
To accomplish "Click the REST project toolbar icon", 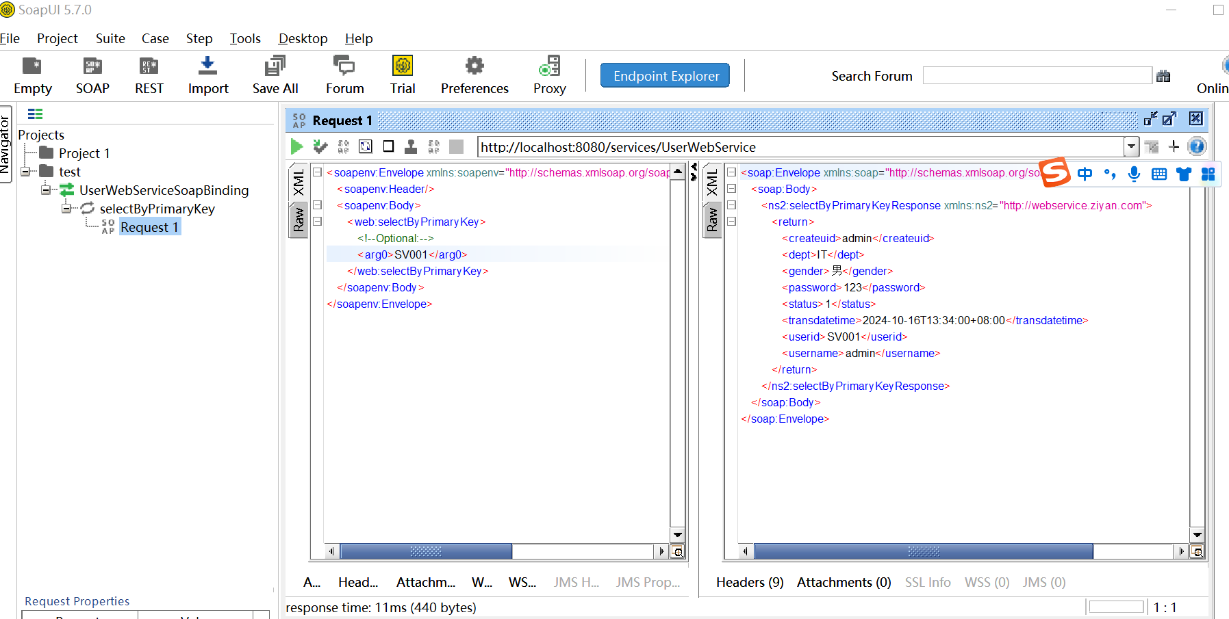I will click(x=149, y=75).
